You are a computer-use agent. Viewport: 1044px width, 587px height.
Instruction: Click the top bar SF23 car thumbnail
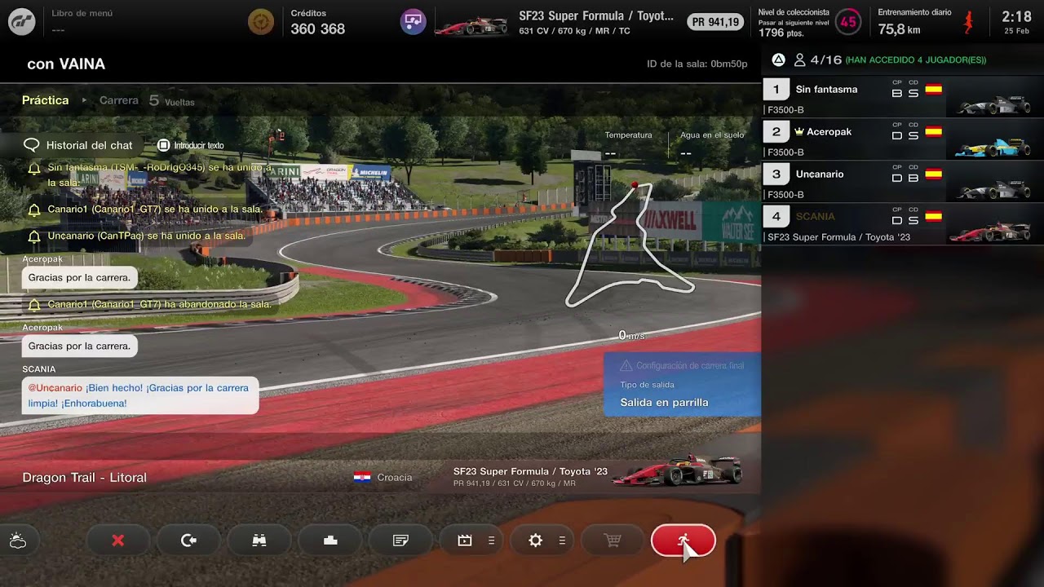coord(471,24)
